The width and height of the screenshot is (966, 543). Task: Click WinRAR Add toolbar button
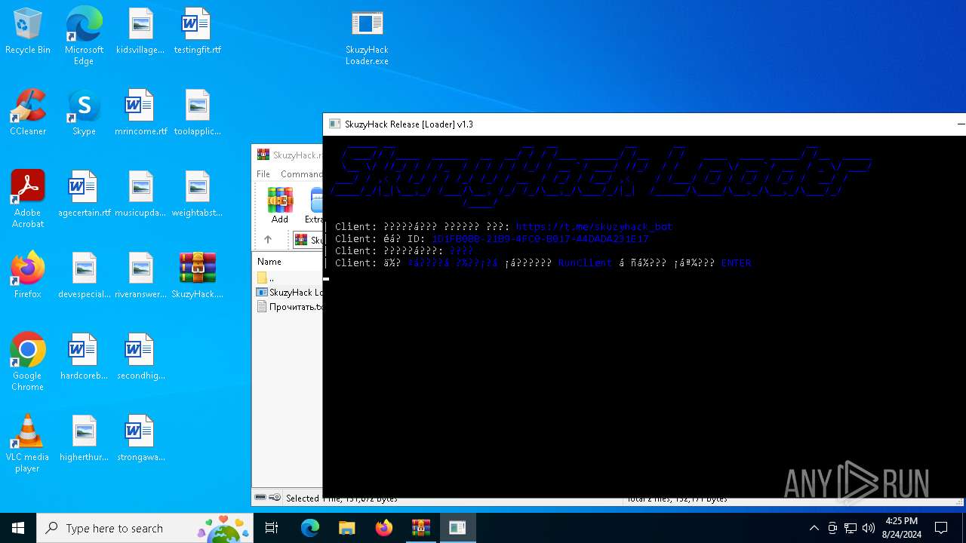click(x=280, y=206)
